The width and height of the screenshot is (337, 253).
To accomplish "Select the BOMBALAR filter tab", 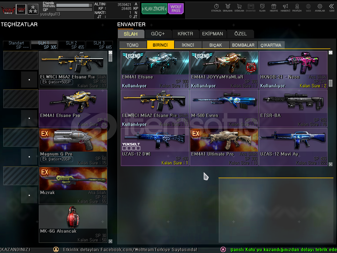I will point(243,45).
